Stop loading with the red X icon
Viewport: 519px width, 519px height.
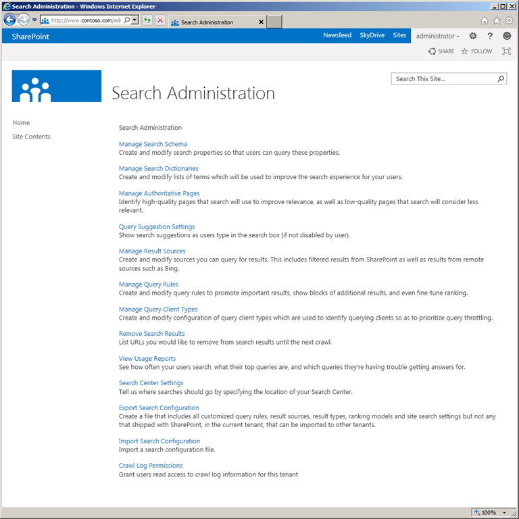pyautogui.click(x=160, y=20)
